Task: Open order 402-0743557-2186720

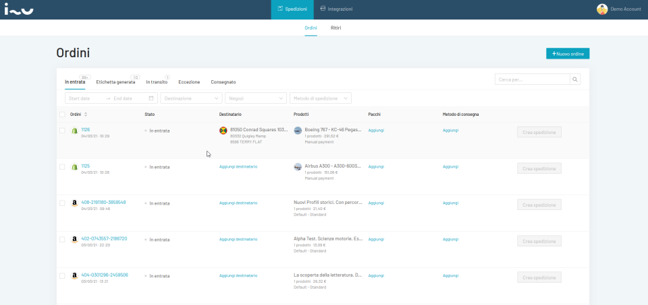Action: [104, 238]
